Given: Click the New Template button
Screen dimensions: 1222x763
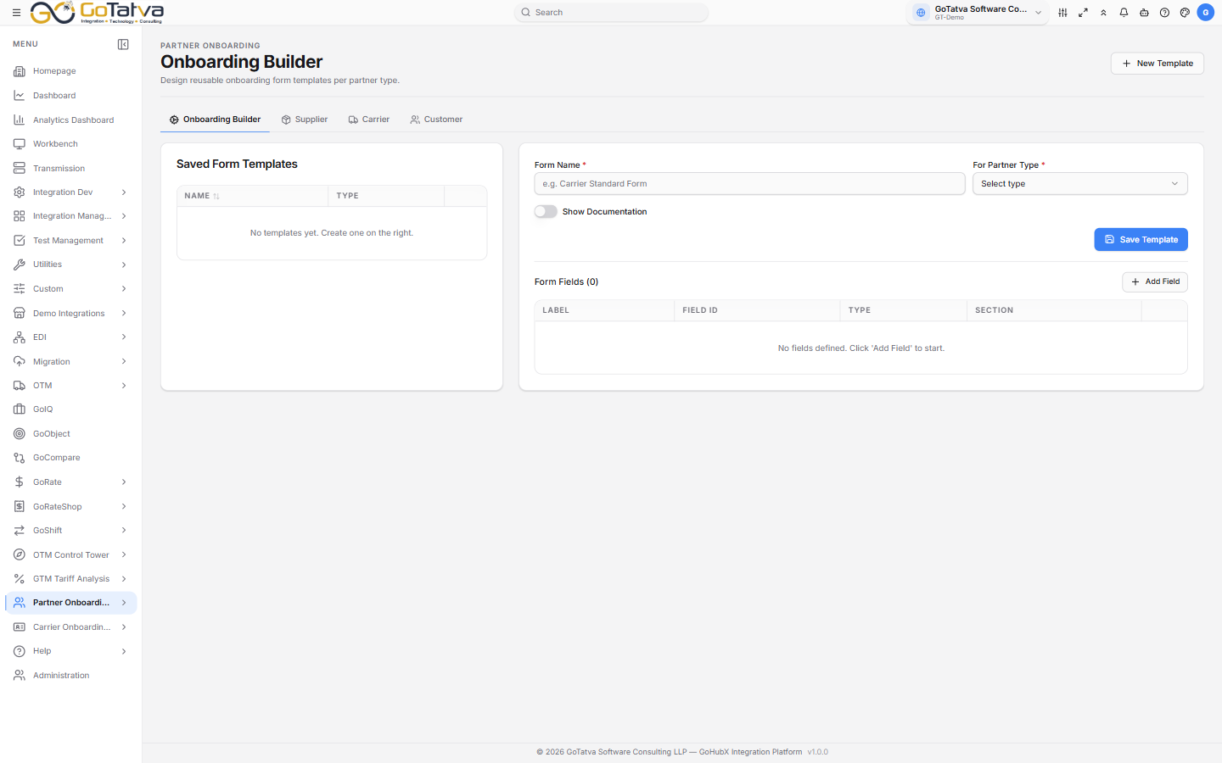Looking at the screenshot, I should [1157, 64].
